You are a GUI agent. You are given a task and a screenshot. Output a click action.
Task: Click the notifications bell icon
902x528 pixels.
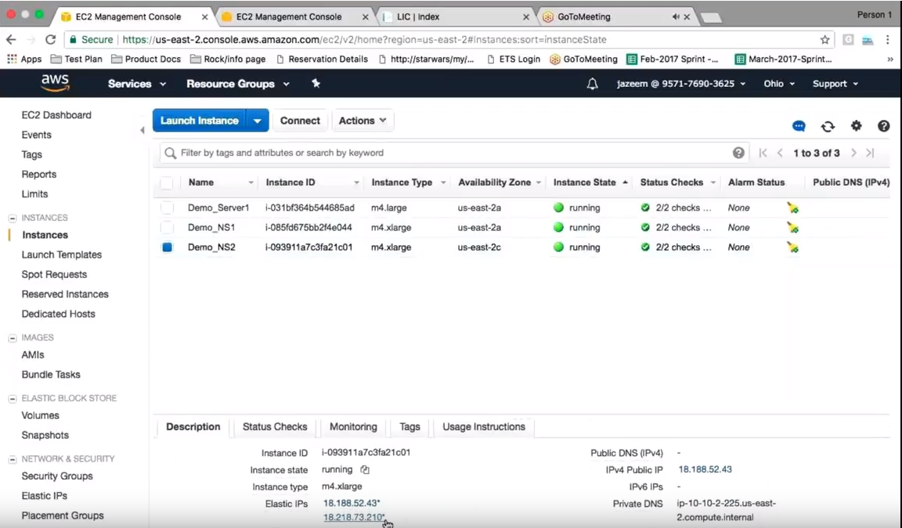592,84
